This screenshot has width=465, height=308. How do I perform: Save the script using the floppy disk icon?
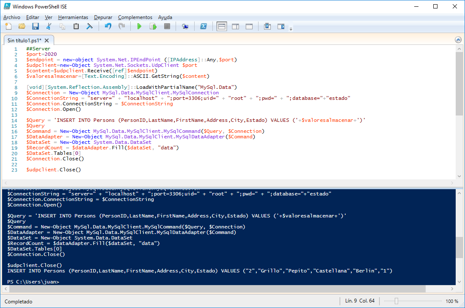36,27
